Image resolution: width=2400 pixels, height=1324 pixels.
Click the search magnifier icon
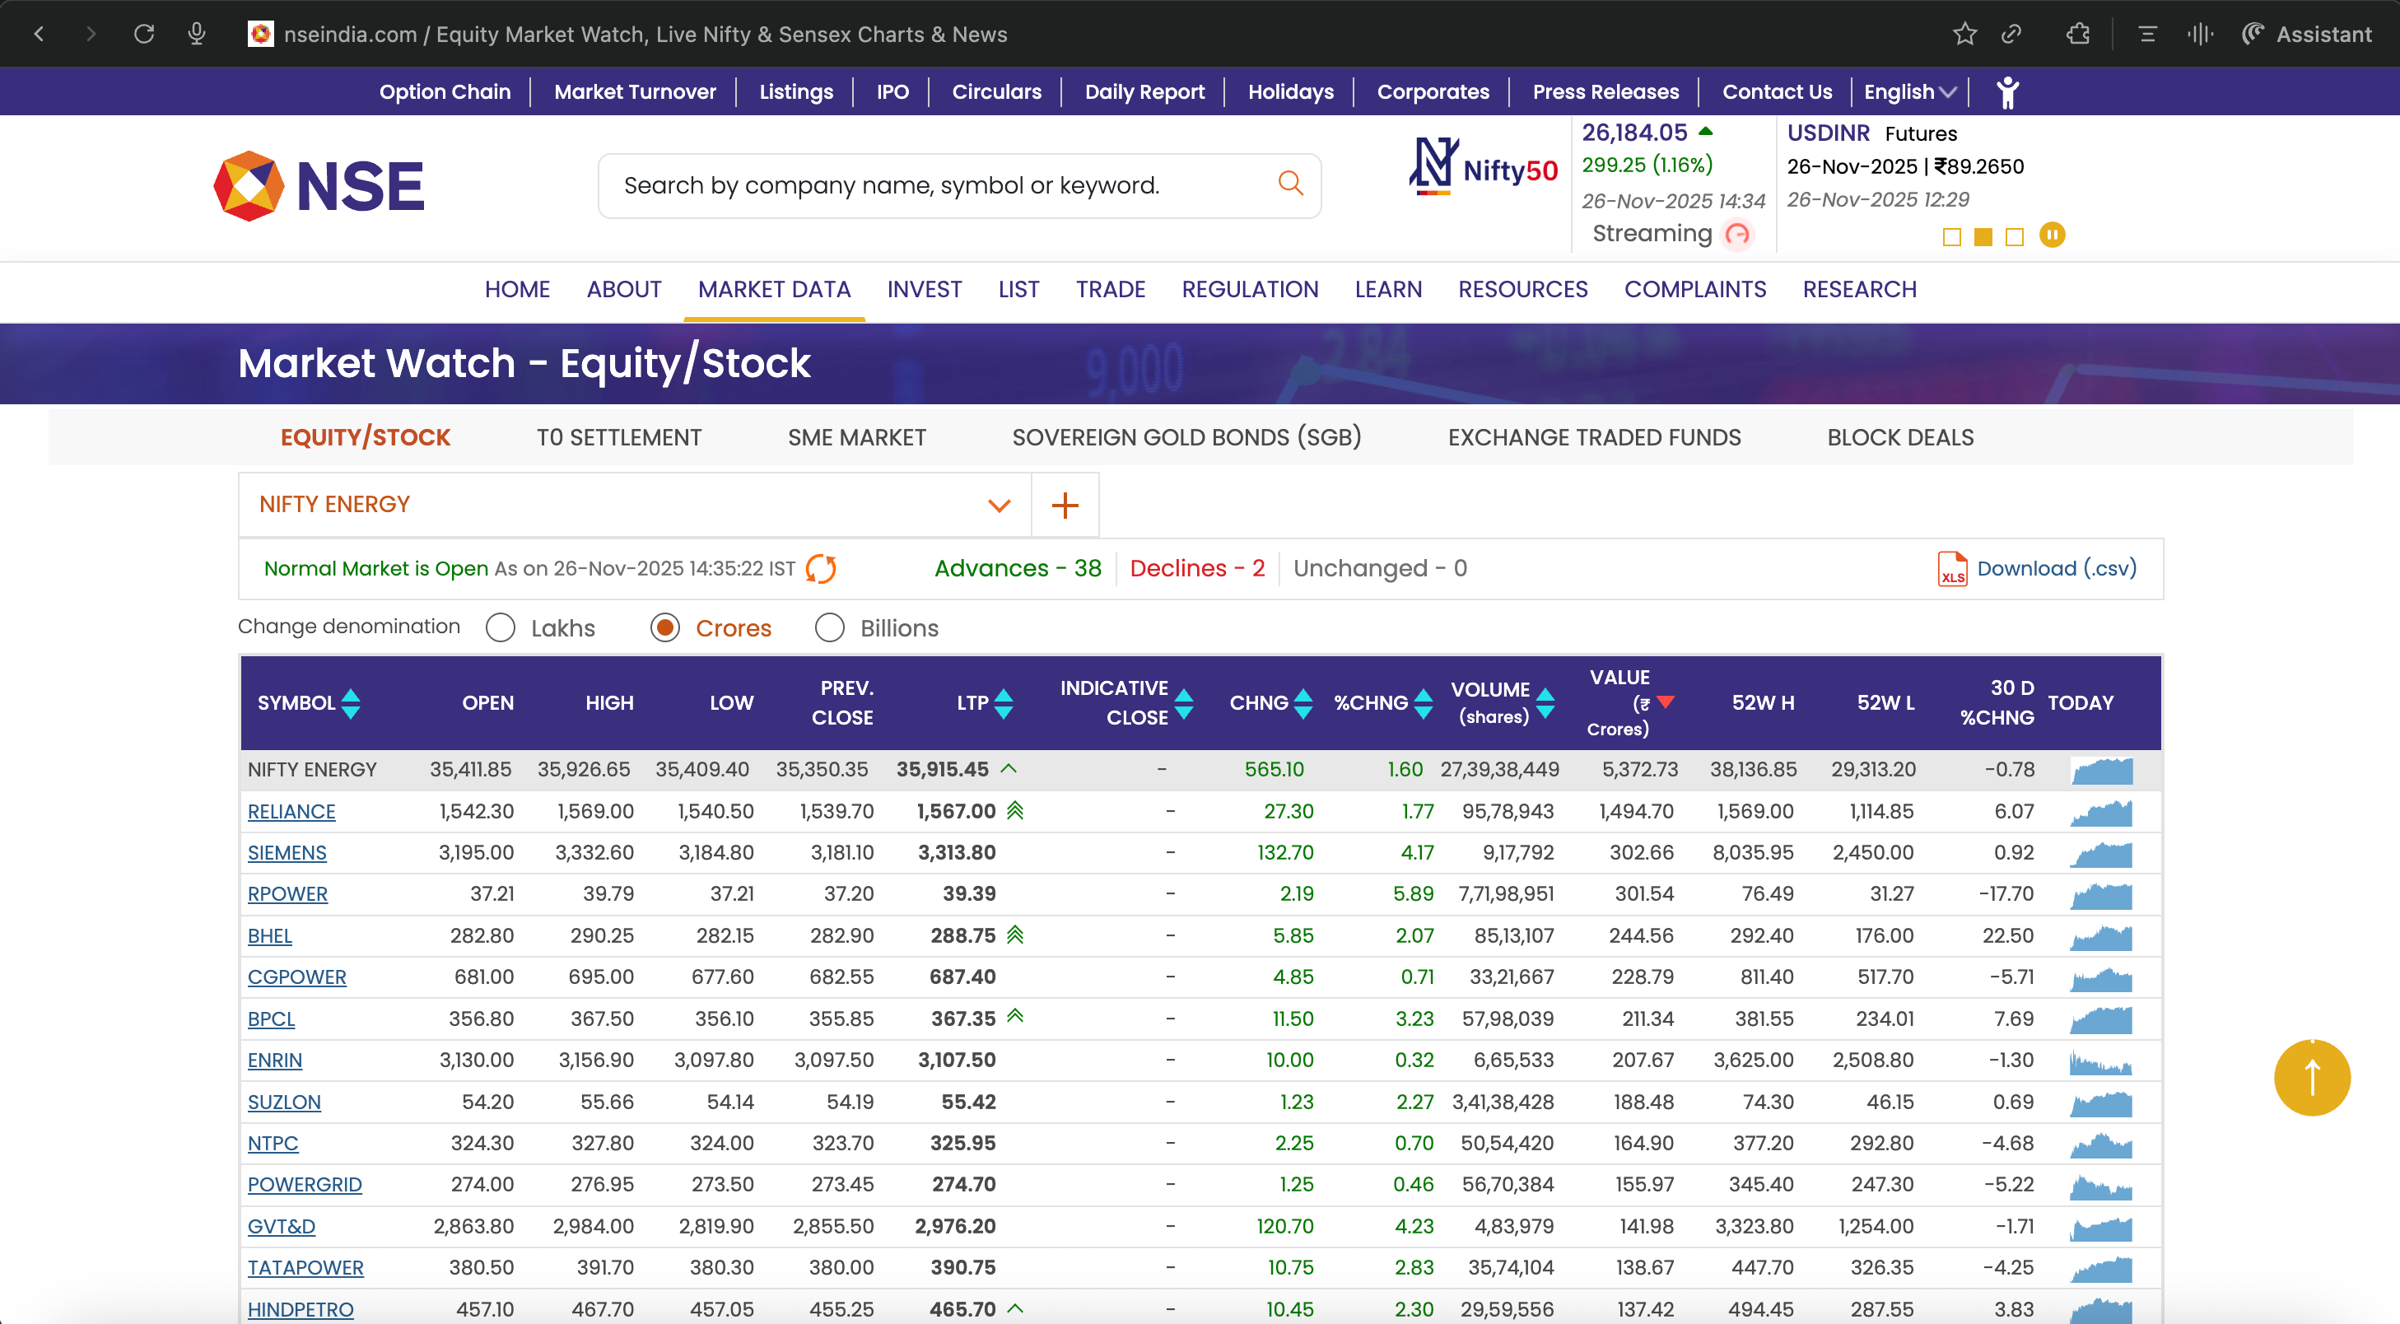point(1289,184)
